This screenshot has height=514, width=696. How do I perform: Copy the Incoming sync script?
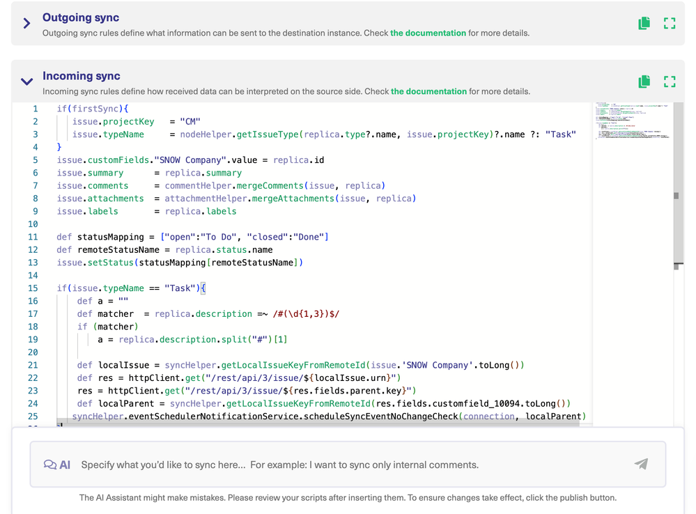tap(644, 81)
